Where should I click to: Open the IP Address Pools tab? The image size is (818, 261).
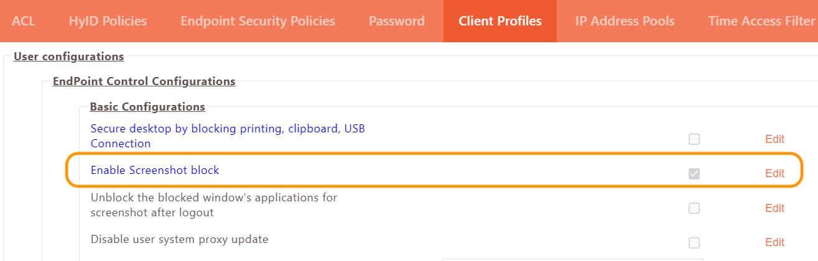(x=624, y=21)
